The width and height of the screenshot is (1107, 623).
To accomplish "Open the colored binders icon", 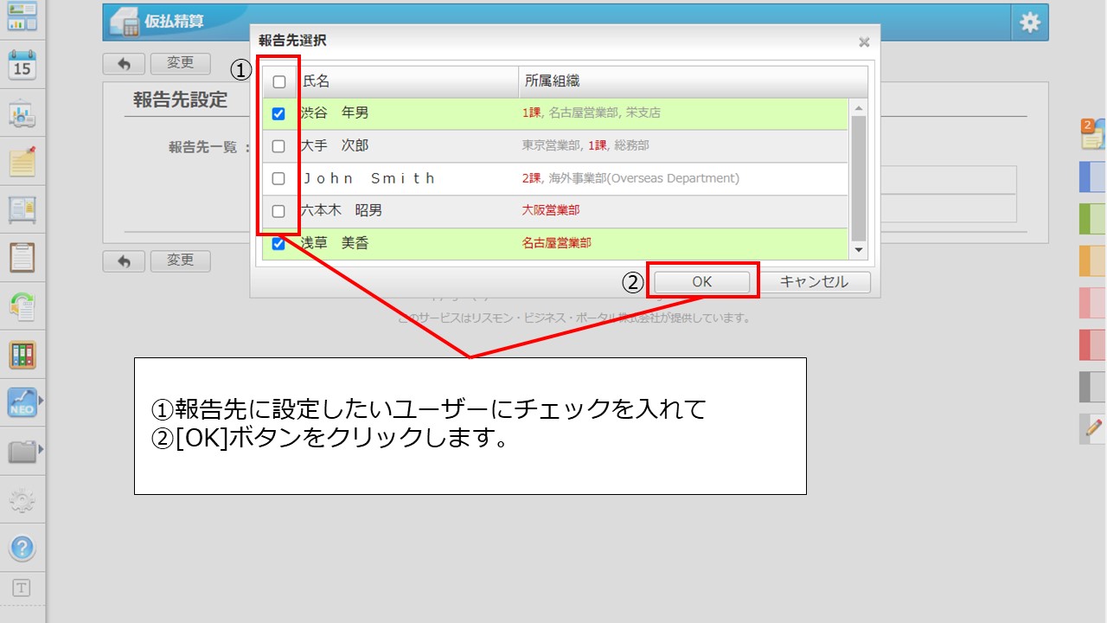I will (x=22, y=355).
